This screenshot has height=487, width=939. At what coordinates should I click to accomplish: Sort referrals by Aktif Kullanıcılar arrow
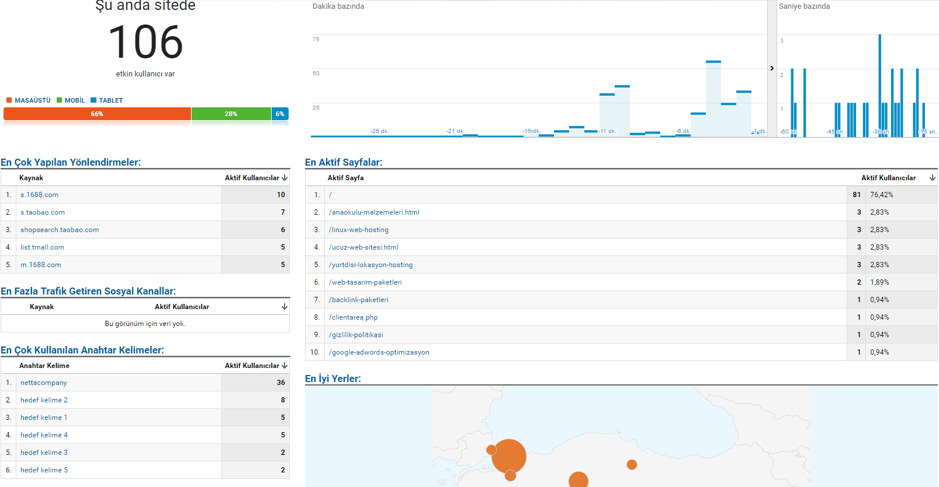[x=285, y=178]
